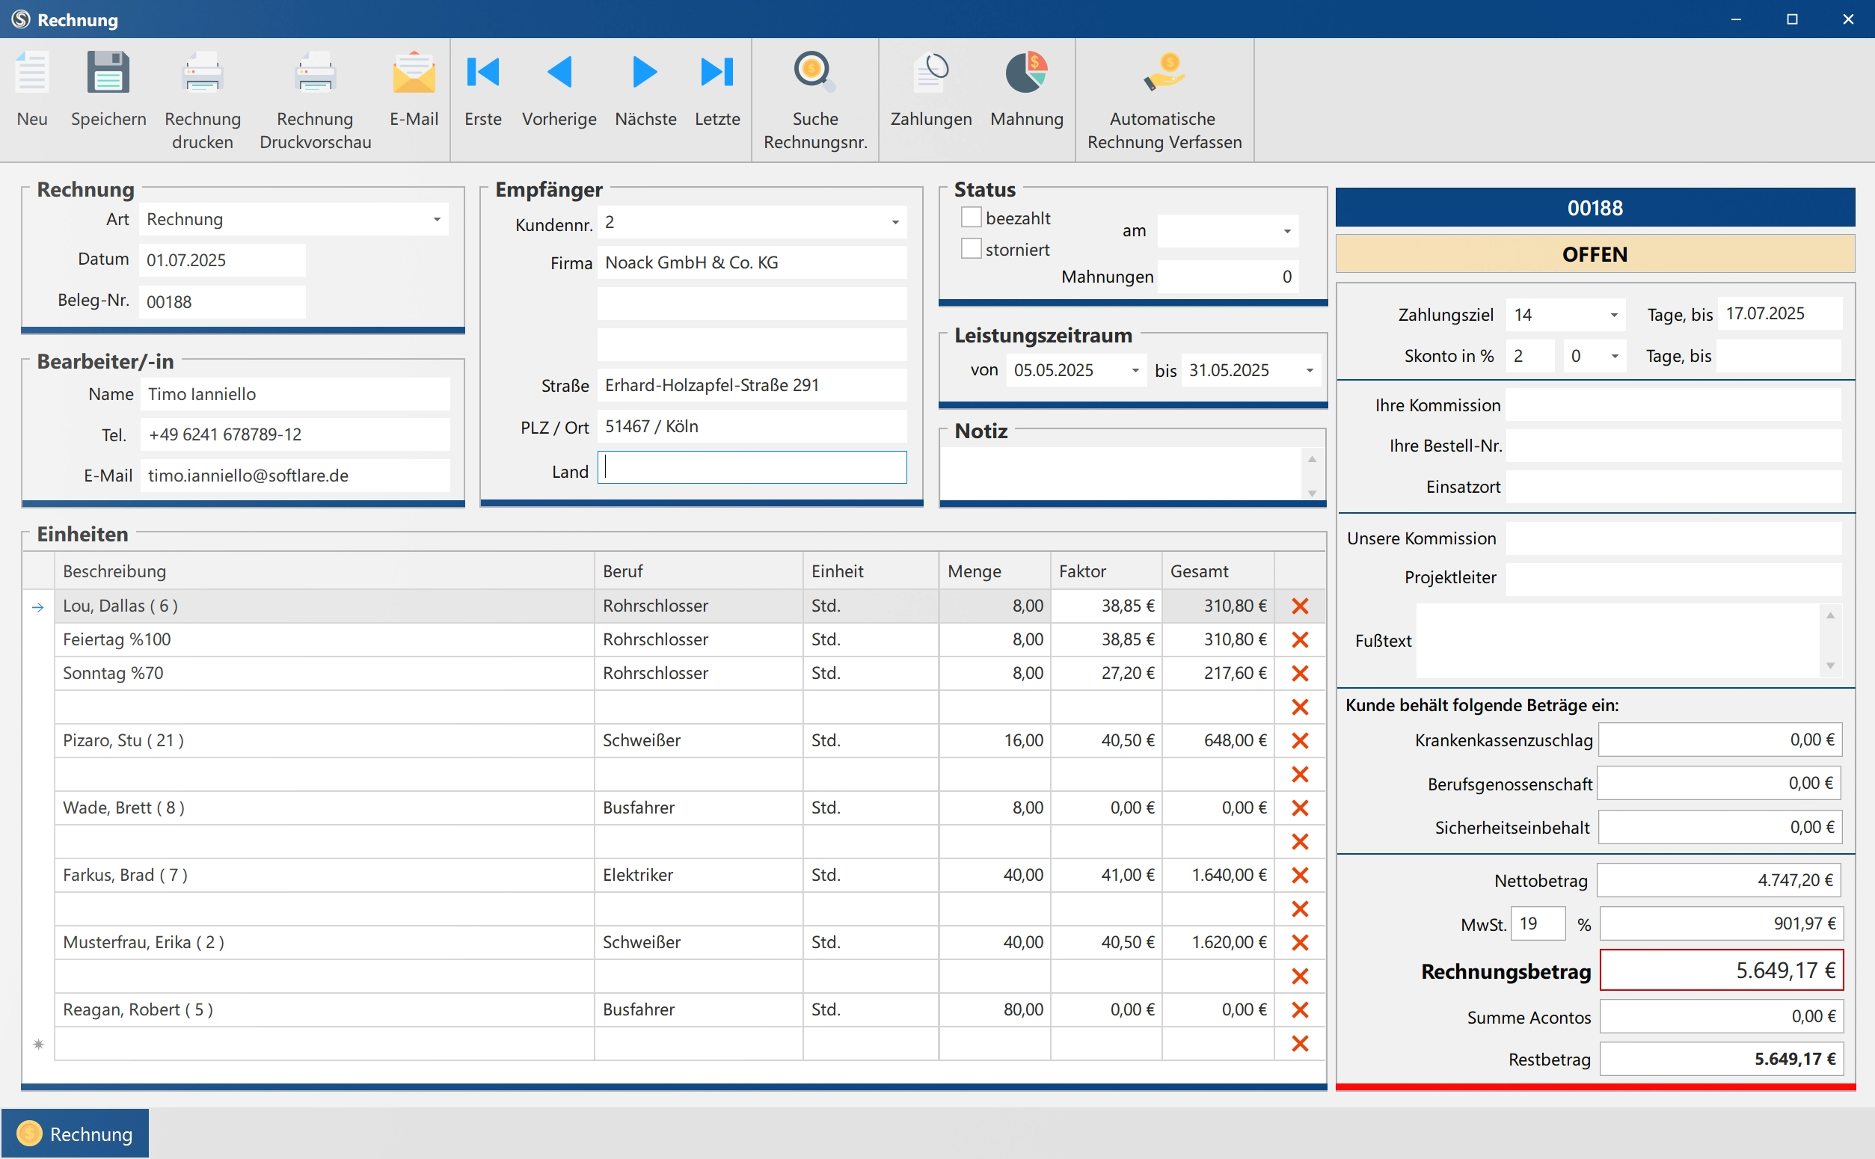This screenshot has height=1159, width=1875.
Task: Tick the storniert checkbox
Action: pyautogui.click(x=972, y=249)
